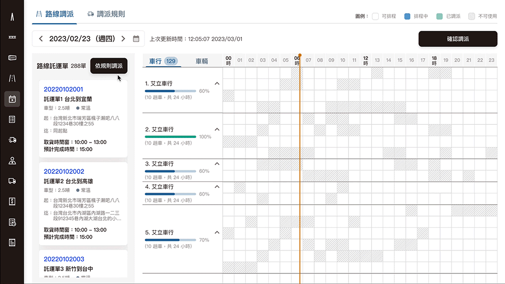Image resolution: width=505 pixels, height=284 pixels.
Task: Select card 託運單2 台北到高雄
Action: tap(83, 204)
